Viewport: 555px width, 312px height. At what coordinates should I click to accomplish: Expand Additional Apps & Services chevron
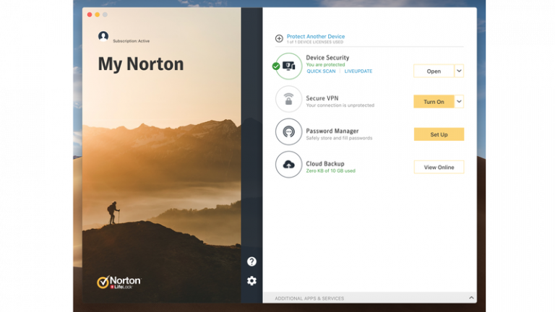[x=471, y=298]
